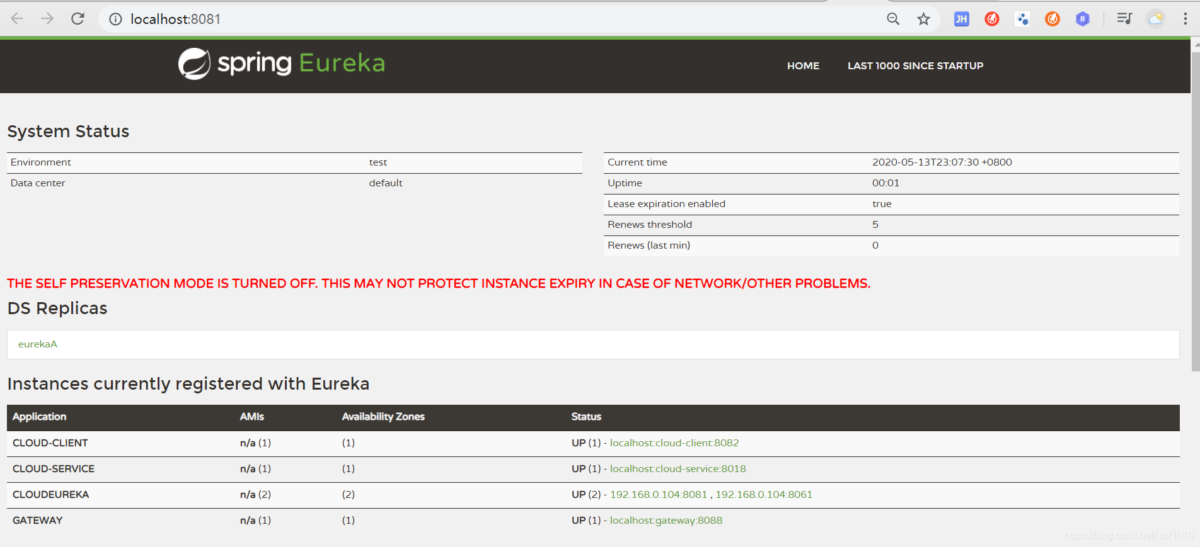
Task: Click the AMIs column header
Action: [x=252, y=417]
